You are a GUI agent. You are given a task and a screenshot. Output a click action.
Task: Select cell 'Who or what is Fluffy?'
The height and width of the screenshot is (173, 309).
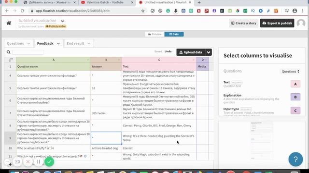(54, 148)
